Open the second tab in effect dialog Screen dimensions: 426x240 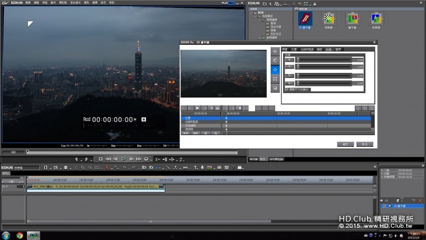(294, 49)
